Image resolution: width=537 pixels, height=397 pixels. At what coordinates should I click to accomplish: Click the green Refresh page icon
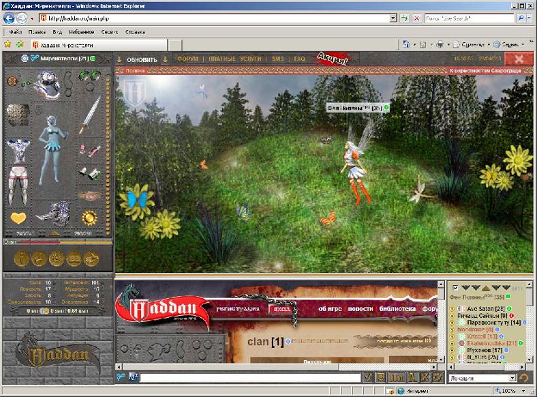point(405,18)
